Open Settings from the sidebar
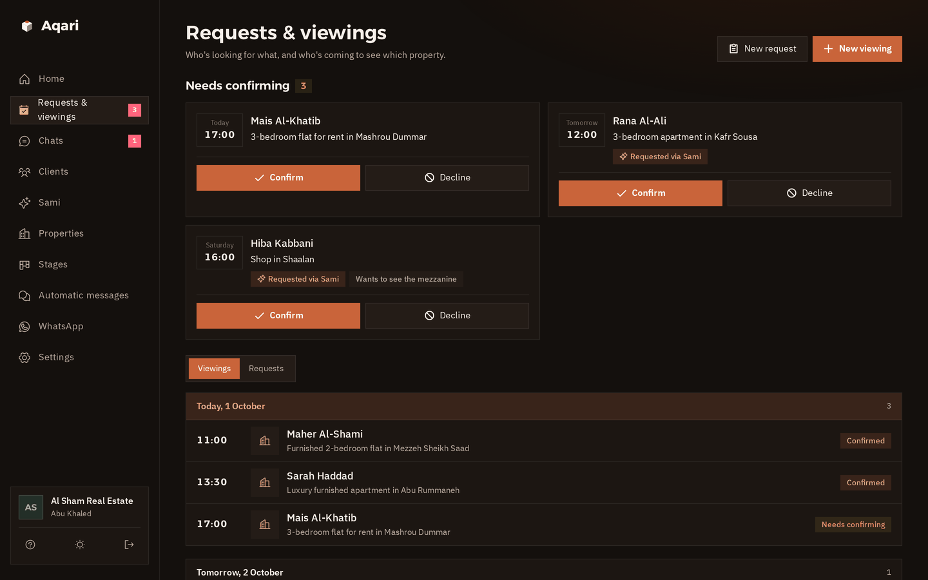 click(x=79, y=357)
